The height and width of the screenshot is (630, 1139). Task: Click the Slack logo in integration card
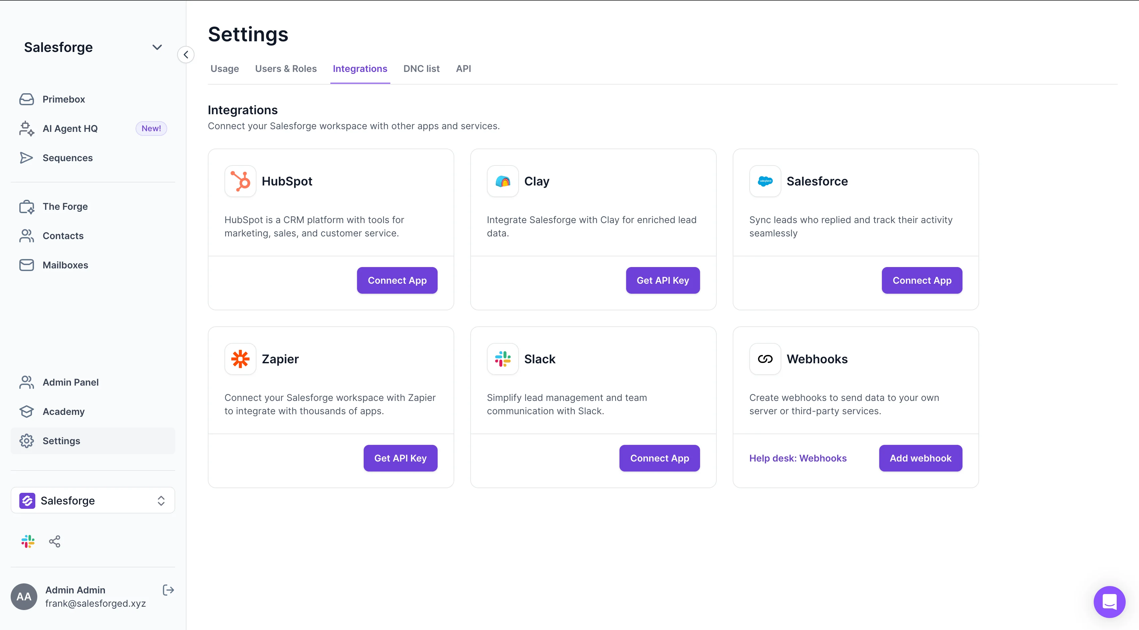click(503, 359)
